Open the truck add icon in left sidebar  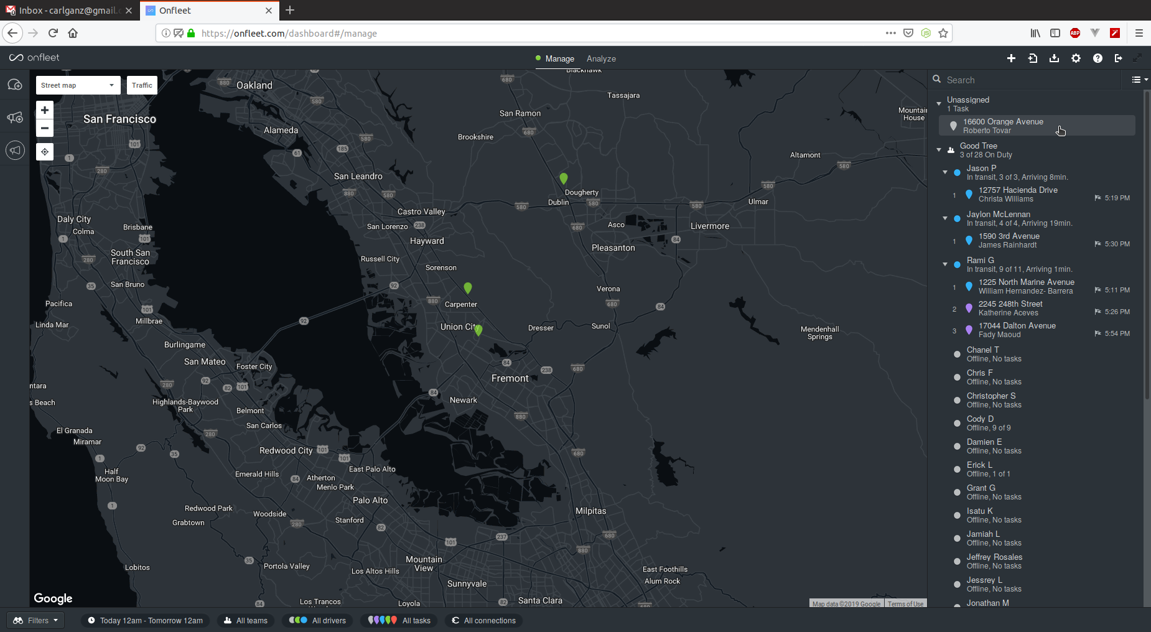pos(15,118)
